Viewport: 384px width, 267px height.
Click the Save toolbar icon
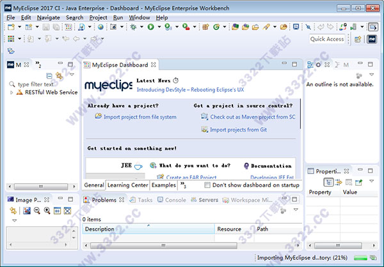tap(46, 27)
